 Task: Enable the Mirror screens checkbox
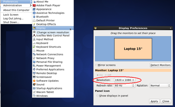click(96, 65)
